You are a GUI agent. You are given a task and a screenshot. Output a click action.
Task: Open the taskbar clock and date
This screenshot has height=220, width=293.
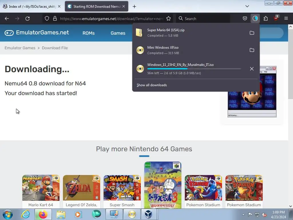278,215
